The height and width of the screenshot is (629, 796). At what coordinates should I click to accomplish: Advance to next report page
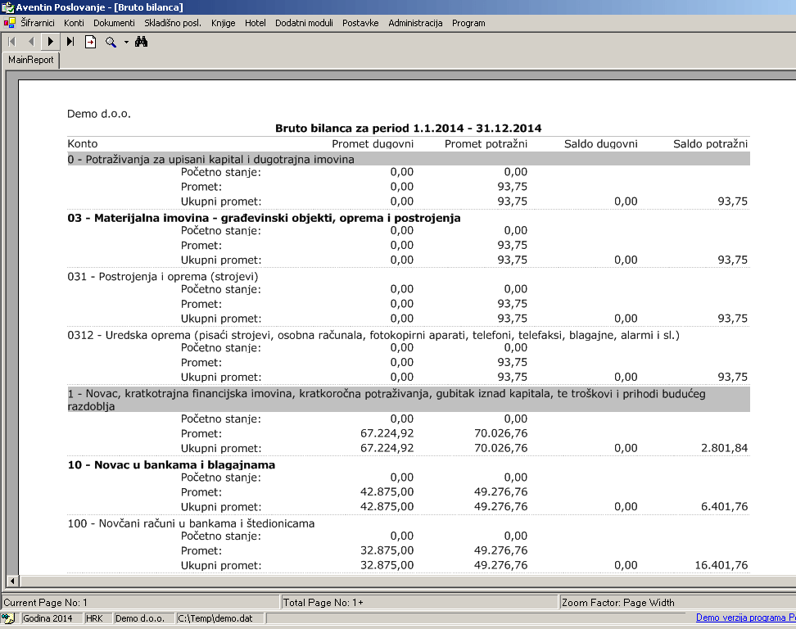tap(51, 41)
